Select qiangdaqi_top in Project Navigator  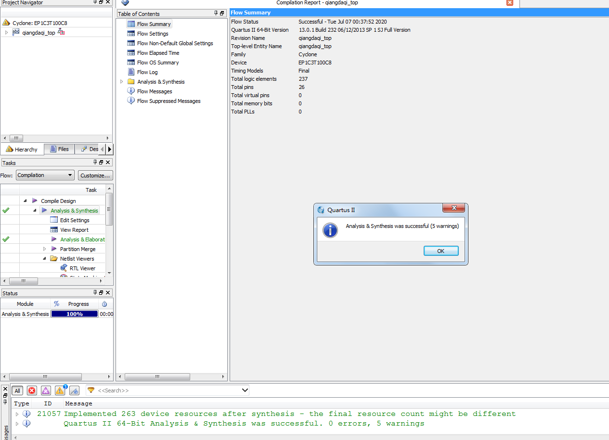tap(39, 33)
